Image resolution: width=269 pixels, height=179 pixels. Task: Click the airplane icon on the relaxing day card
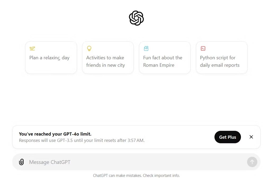tap(32, 48)
